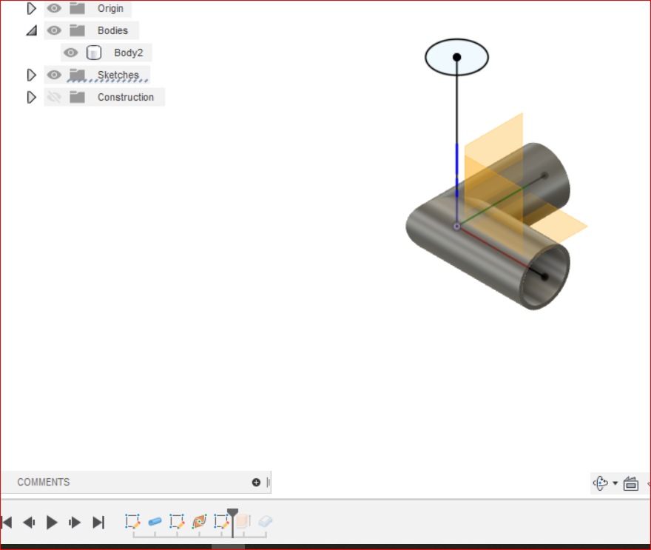
Task: Step forward one timeline feature
Action: coord(75,522)
